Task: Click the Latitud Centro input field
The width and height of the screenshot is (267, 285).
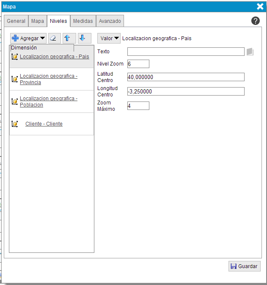Action: 186,77
